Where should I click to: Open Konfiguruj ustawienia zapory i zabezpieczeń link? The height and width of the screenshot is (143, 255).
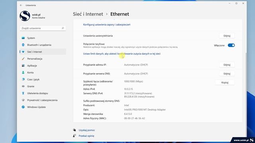tap(107, 25)
